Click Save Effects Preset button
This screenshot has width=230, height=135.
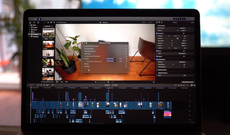click(188, 82)
